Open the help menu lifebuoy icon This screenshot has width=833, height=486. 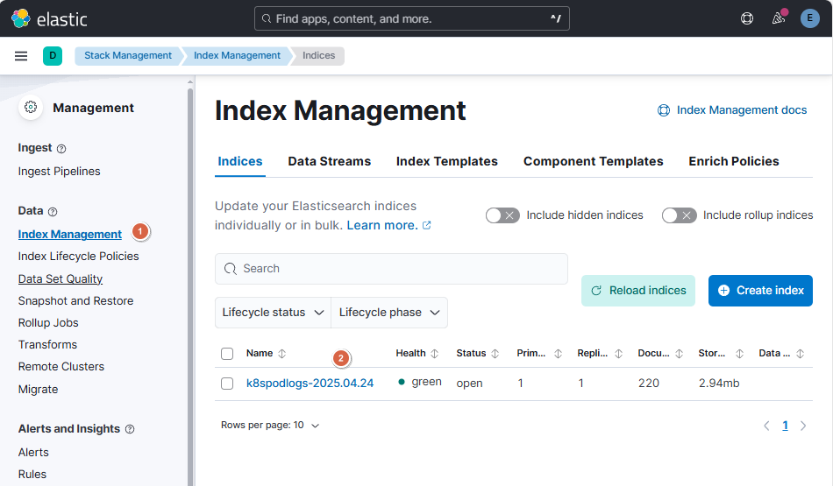point(747,18)
